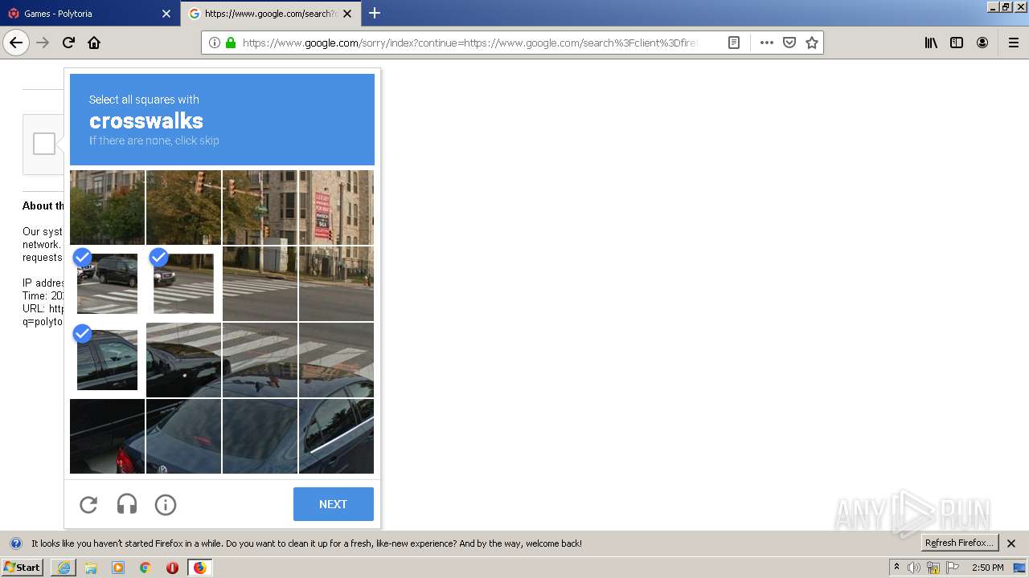
Task: Launch Chrome from the taskbar
Action: [x=146, y=568]
